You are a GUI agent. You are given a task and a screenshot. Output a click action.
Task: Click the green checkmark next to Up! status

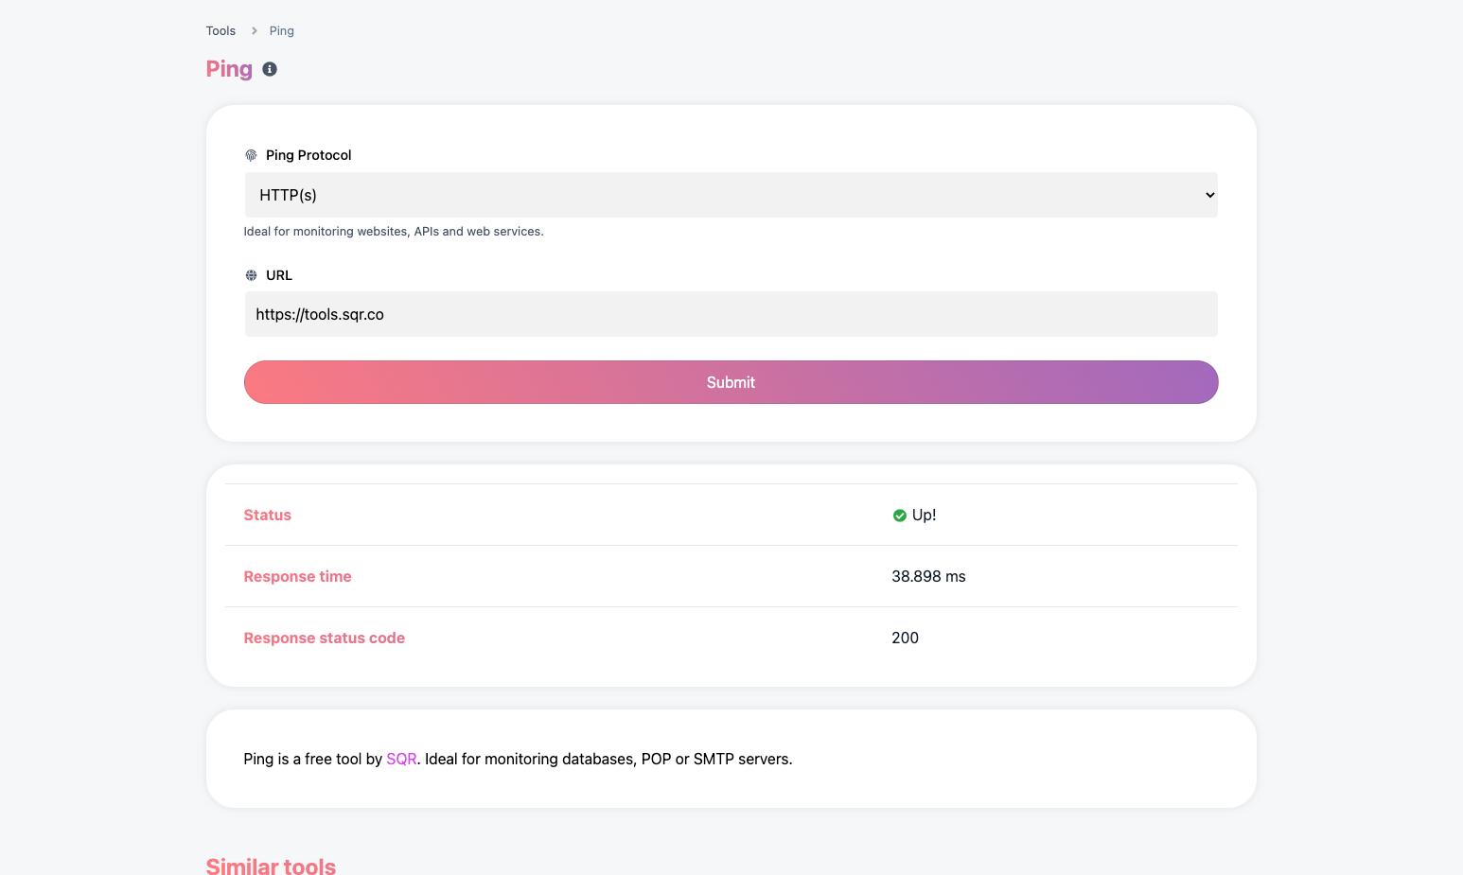[898, 515]
